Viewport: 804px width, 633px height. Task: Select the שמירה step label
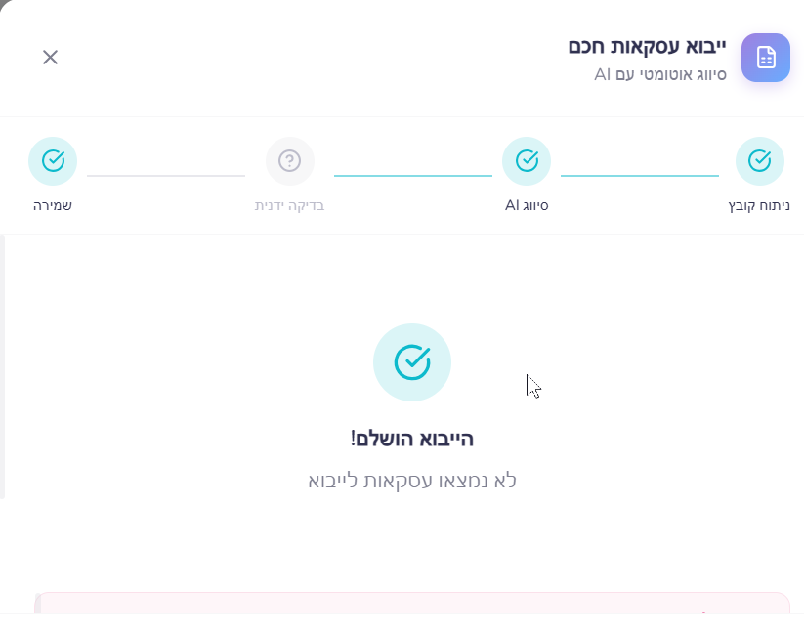pyautogui.click(x=53, y=206)
